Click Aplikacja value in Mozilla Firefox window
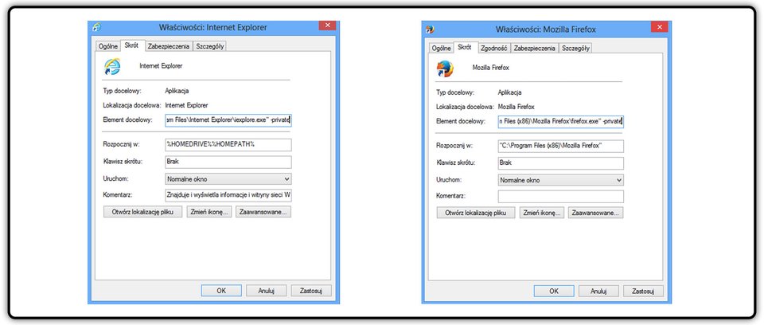Screen dimensions: 764x325 pyautogui.click(x=509, y=92)
